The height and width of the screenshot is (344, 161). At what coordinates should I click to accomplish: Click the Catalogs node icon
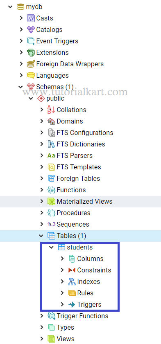[x=31, y=29]
